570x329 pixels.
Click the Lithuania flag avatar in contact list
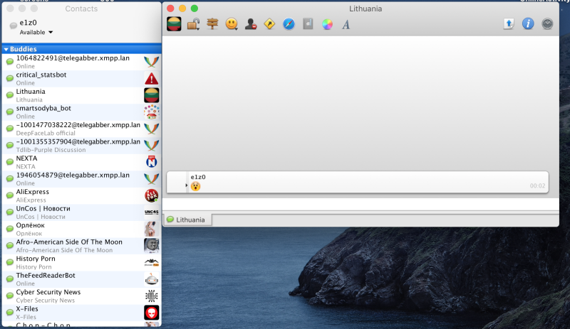point(152,95)
